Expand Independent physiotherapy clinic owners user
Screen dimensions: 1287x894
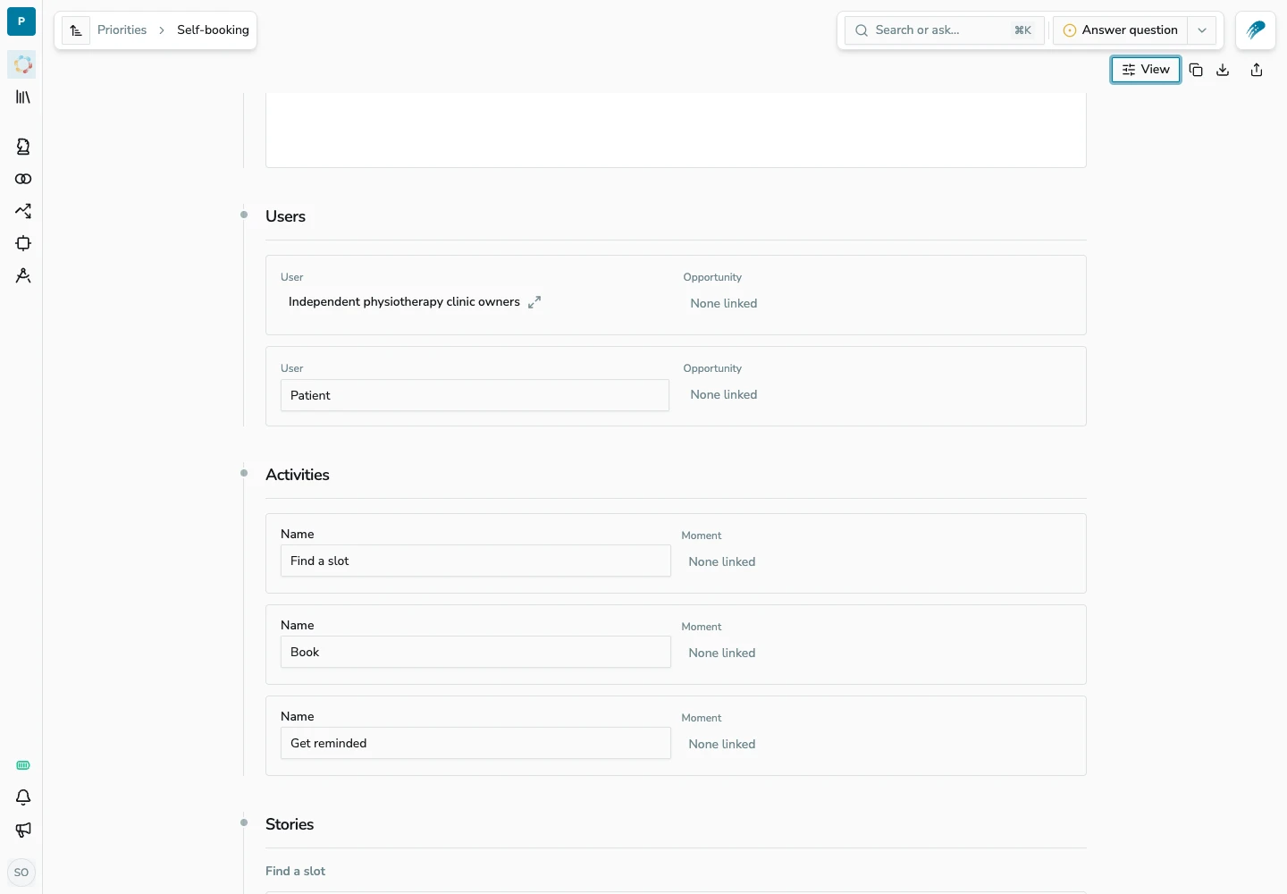[x=534, y=302]
